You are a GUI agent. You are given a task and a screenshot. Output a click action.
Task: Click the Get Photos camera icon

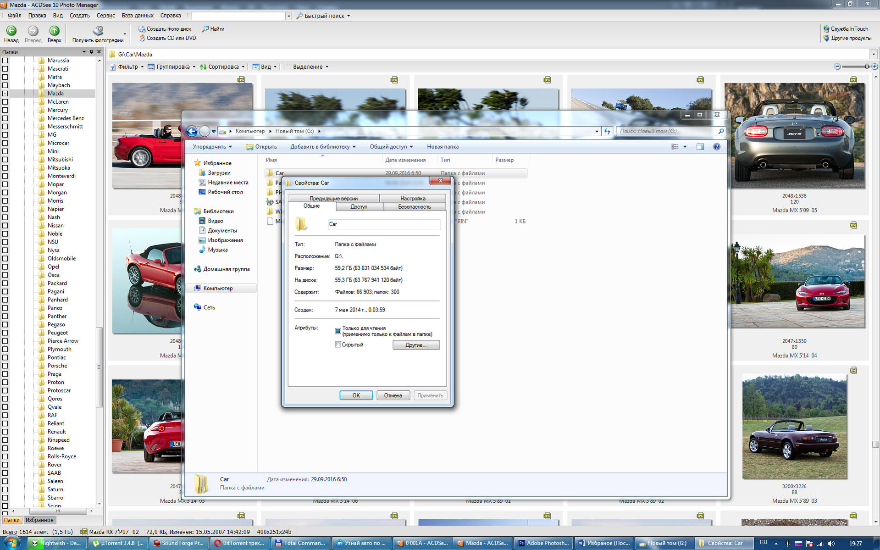click(x=98, y=31)
